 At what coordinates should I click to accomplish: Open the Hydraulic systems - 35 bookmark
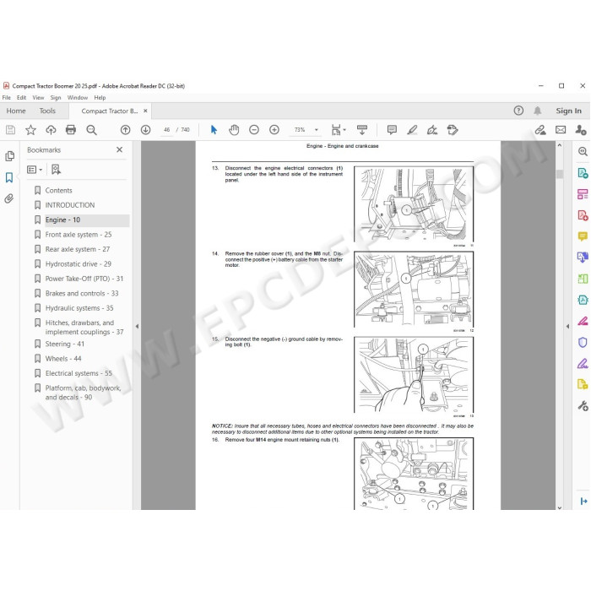tap(79, 308)
